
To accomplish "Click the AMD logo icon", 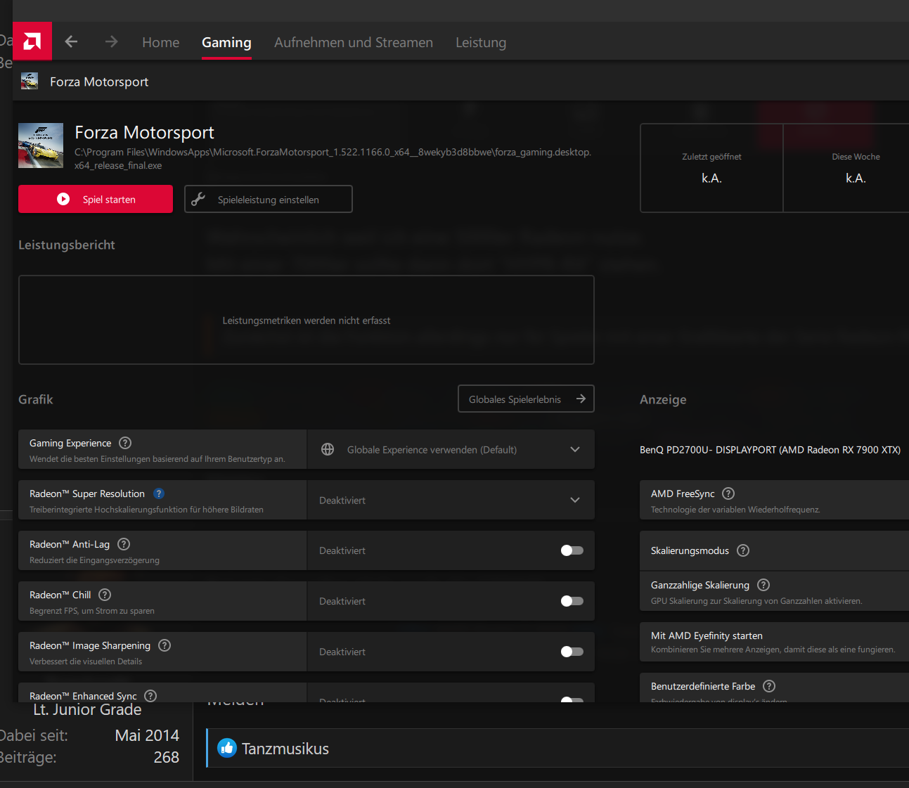I will (x=32, y=41).
